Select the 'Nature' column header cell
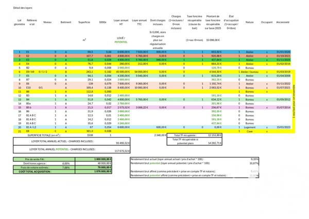Screen dimensions: 309x219 tap(250, 23)
